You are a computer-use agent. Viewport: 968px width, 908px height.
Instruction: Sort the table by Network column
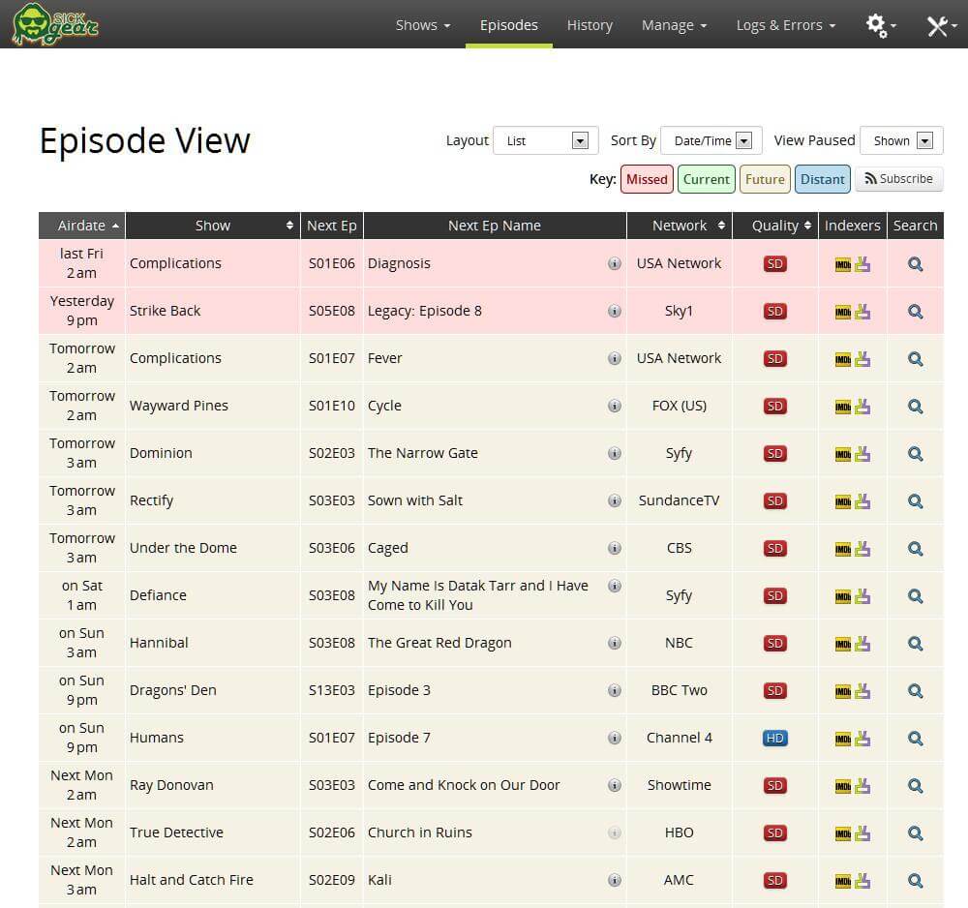[680, 226]
